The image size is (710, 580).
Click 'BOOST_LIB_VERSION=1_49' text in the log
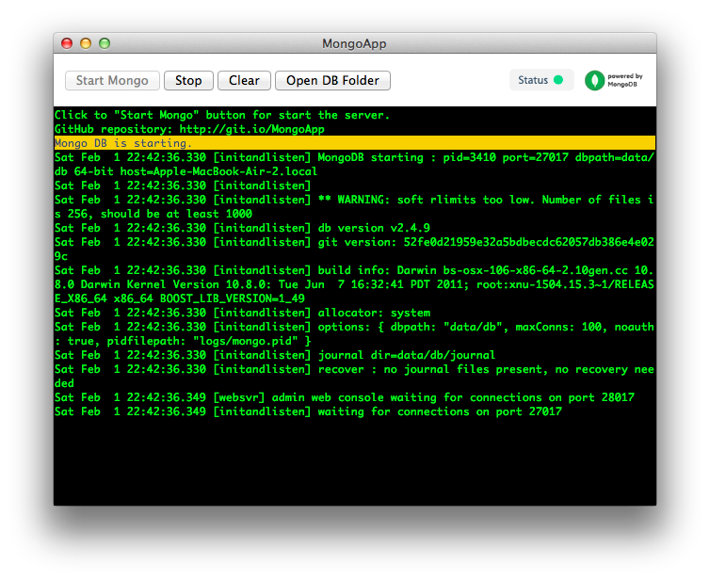[233, 298]
